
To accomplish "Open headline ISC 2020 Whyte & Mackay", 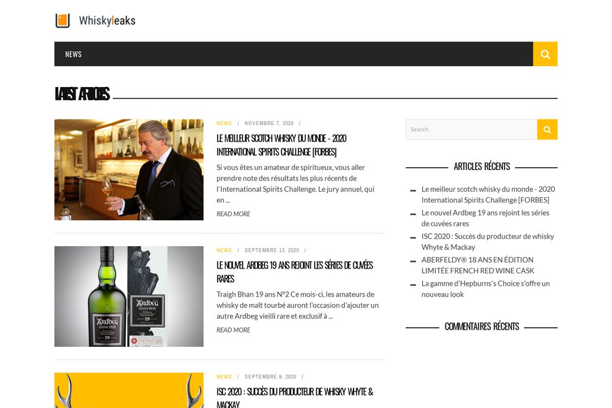I will [294, 397].
